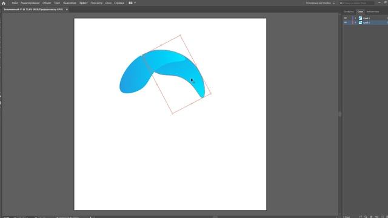Expand the unselected layer's disclosure arrow
This screenshot has width=388, height=218.
coord(355,18)
